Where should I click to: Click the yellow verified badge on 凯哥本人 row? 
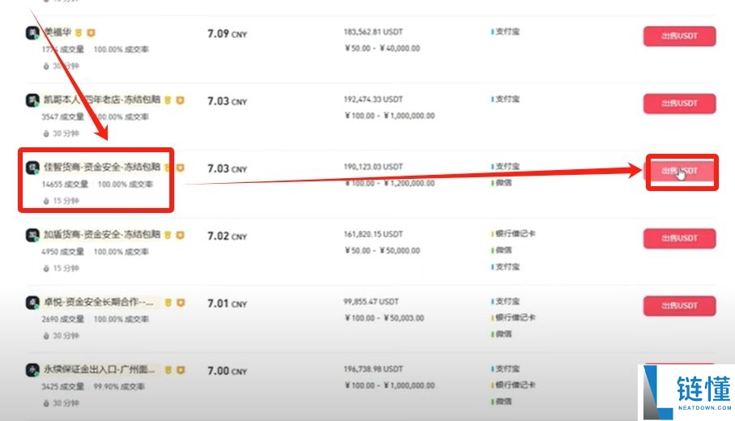(167, 100)
